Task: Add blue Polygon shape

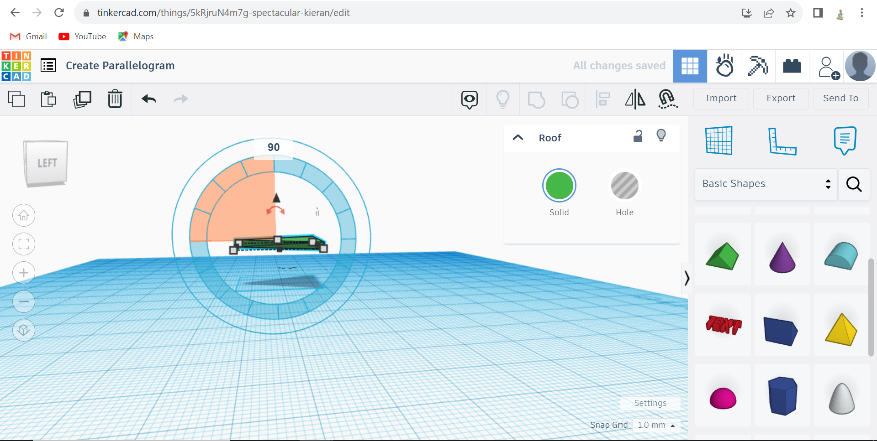Action: (782, 396)
